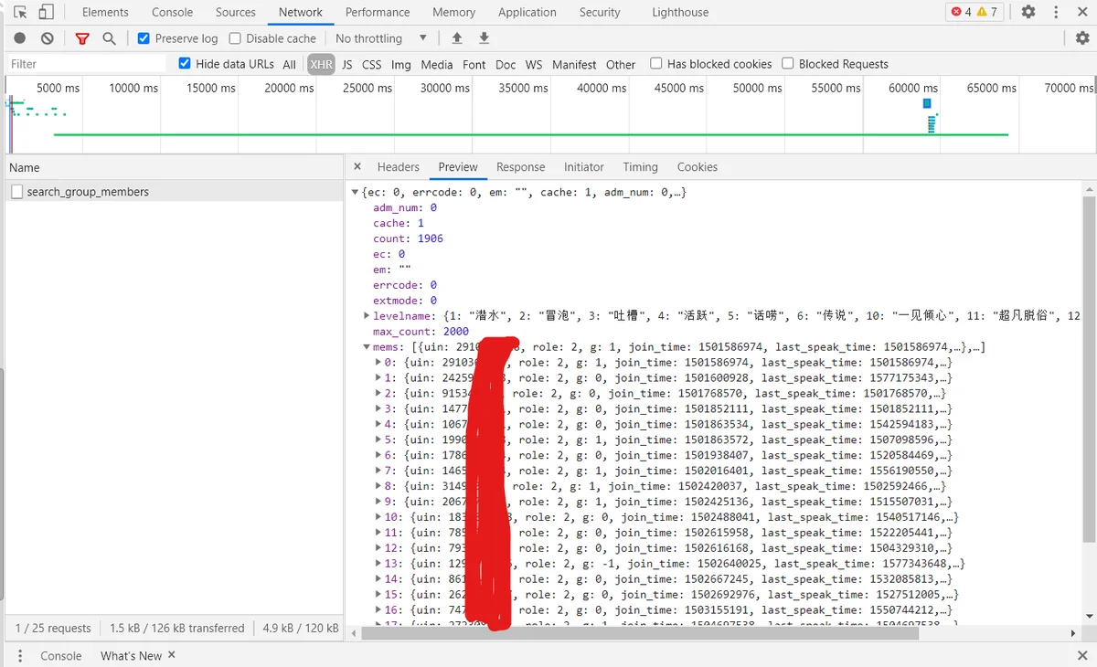Select the JS filter type

tap(347, 65)
